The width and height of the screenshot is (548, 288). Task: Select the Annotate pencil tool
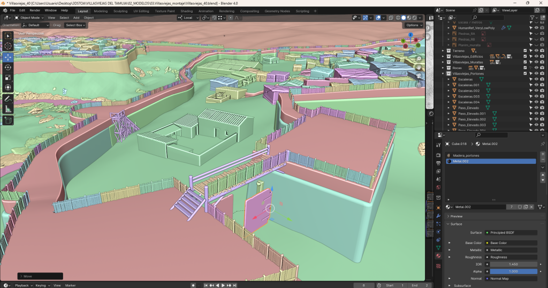tap(8, 98)
